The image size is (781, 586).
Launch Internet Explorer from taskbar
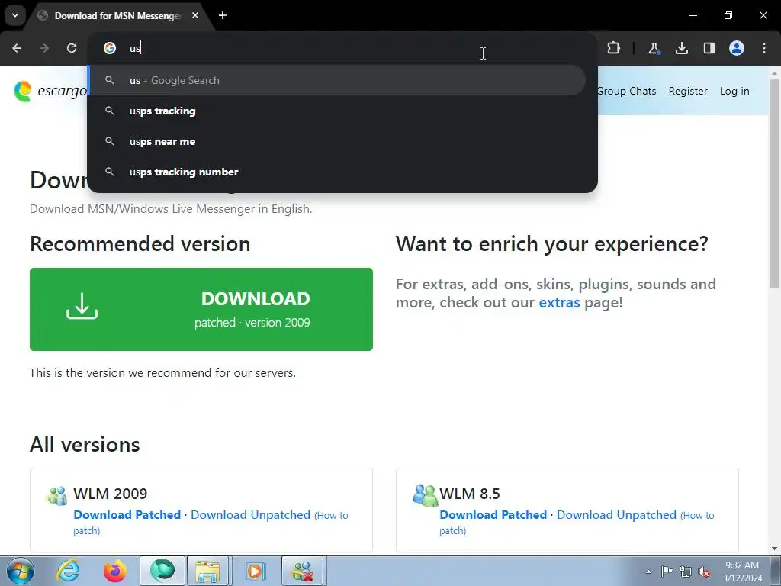point(68,571)
